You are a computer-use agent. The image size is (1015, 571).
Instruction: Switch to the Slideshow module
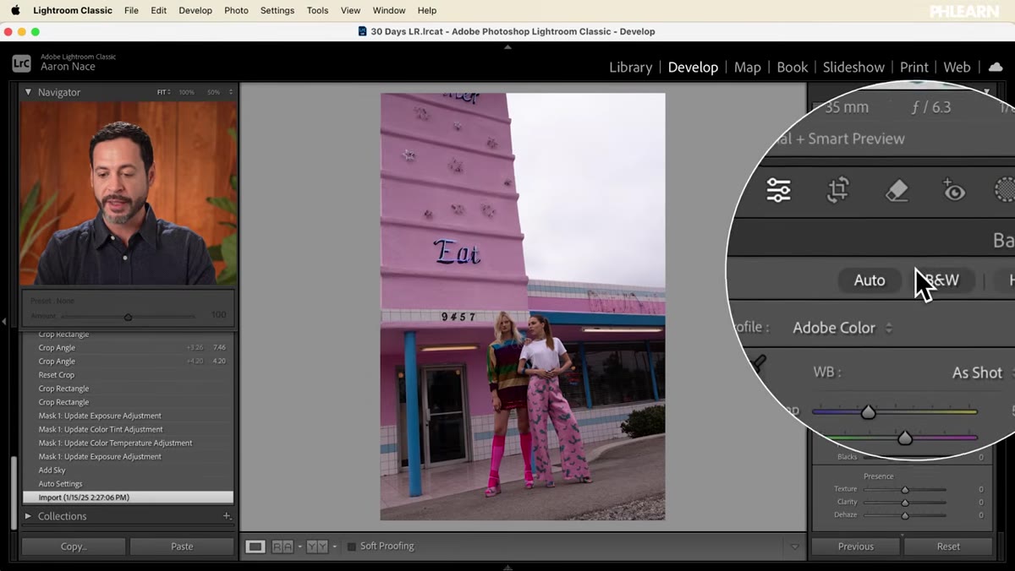click(853, 67)
